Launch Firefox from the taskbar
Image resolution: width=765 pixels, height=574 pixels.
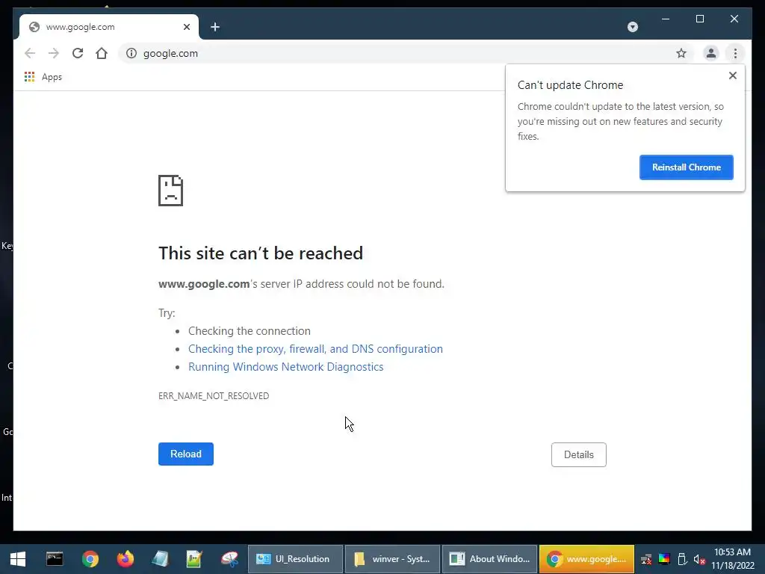pos(125,559)
